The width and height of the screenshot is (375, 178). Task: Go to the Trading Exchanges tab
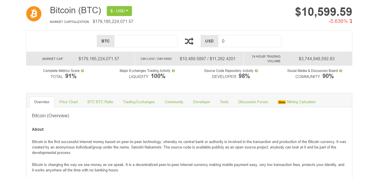point(139,102)
